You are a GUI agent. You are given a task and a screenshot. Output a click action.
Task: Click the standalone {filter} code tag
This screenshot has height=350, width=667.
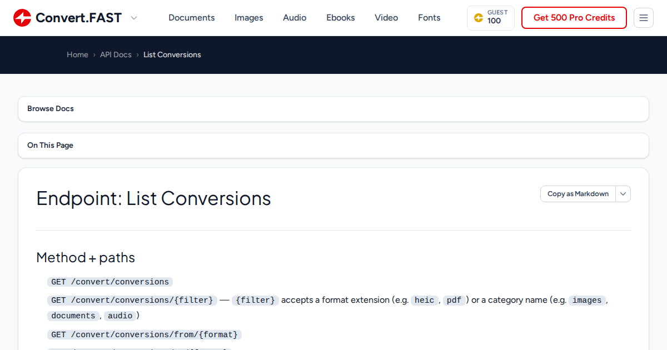tap(255, 300)
